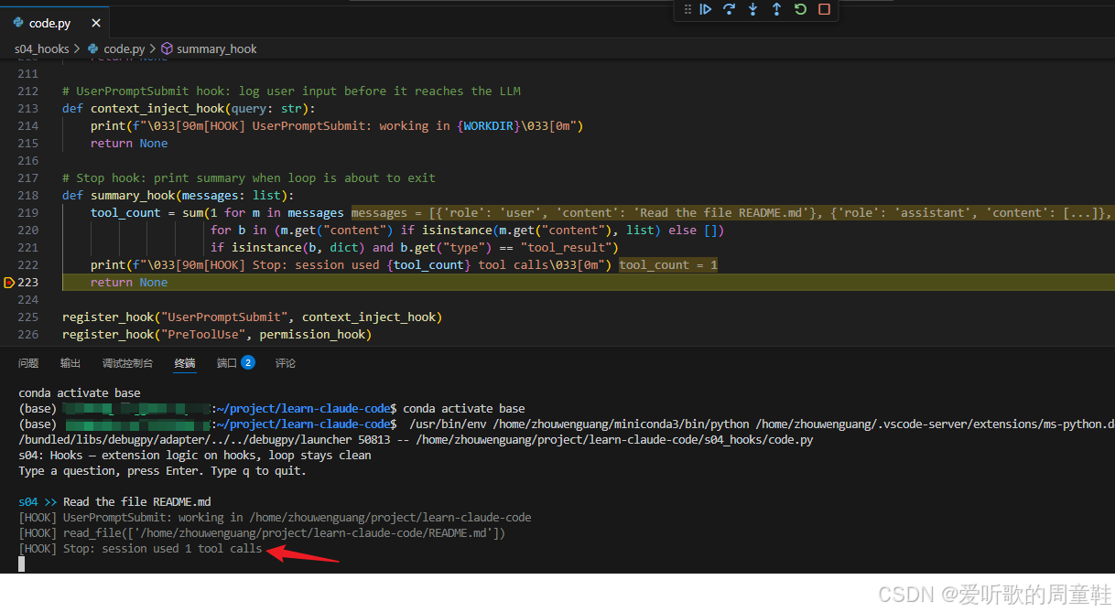Click terminal line 's04 >> Read the file README.md'

pos(114,501)
